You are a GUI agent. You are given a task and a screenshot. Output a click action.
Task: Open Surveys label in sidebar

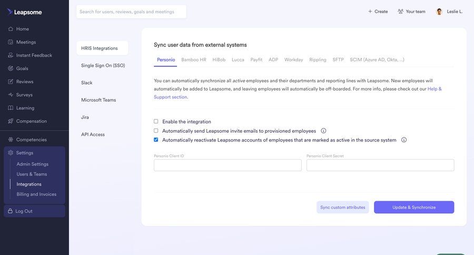pos(24,95)
